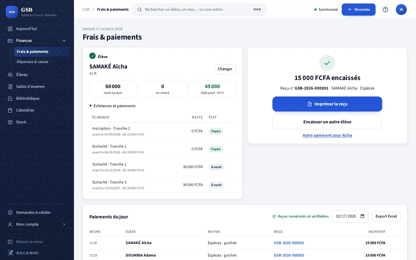
Task: Click the DOUMBIA Adama student name
Action: point(141,255)
